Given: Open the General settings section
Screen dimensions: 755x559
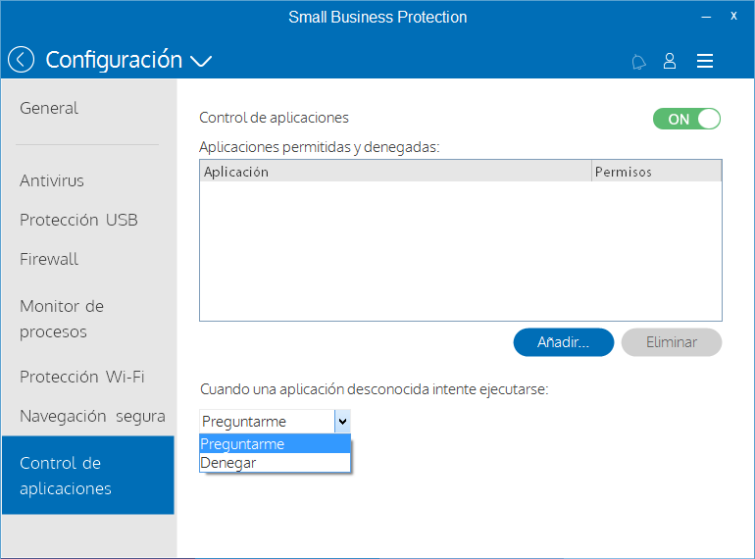Looking at the screenshot, I should click(49, 108).
